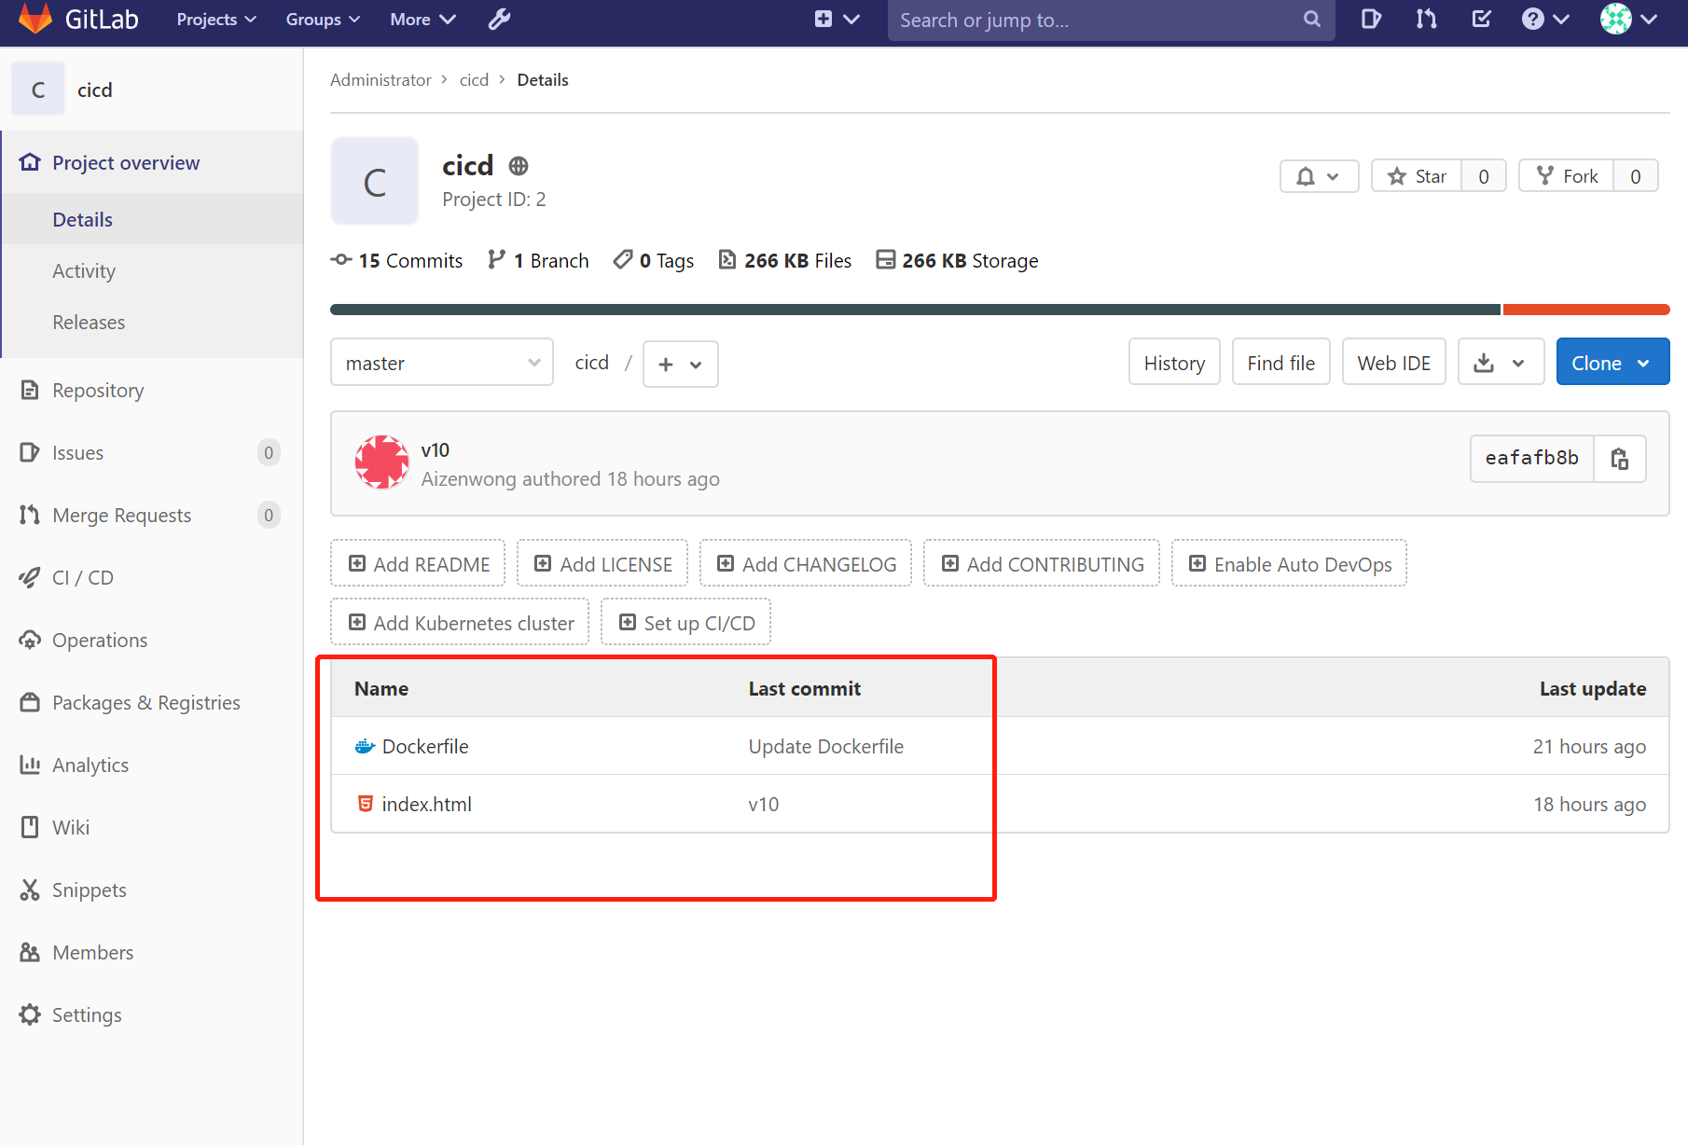Screen dimensions: 1688x1145
Task: Open the Repository sidebar section
Action: pyautogui.click(x=152, y=390)
